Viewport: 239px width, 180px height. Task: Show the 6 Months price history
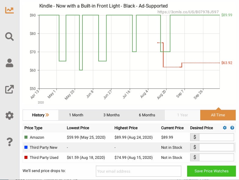coord(147,115)
